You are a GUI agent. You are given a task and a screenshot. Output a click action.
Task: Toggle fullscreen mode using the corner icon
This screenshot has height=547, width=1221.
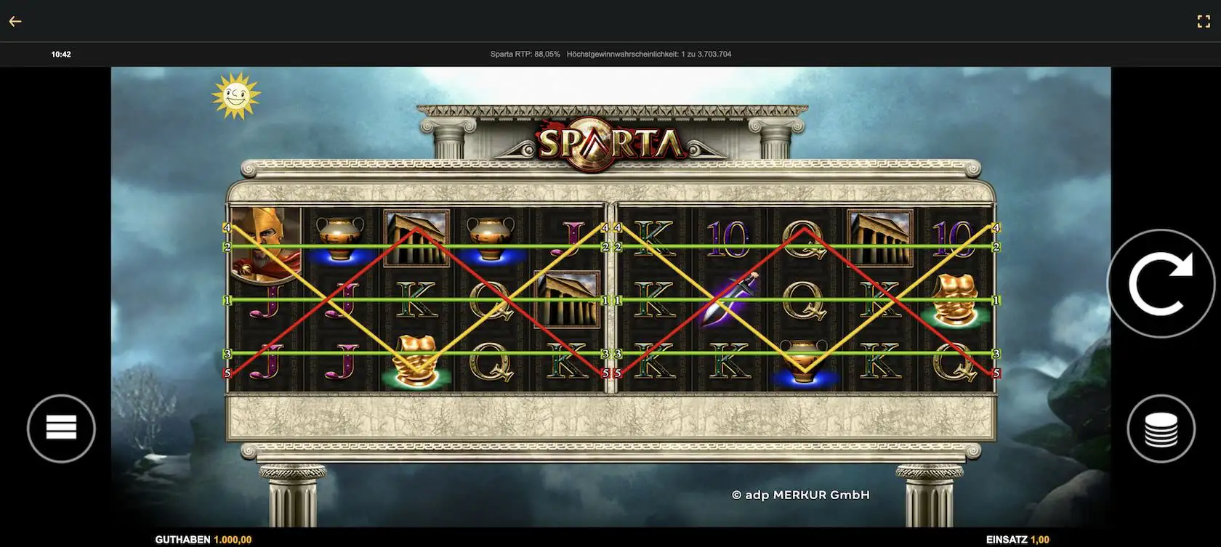click(1204, 22)
